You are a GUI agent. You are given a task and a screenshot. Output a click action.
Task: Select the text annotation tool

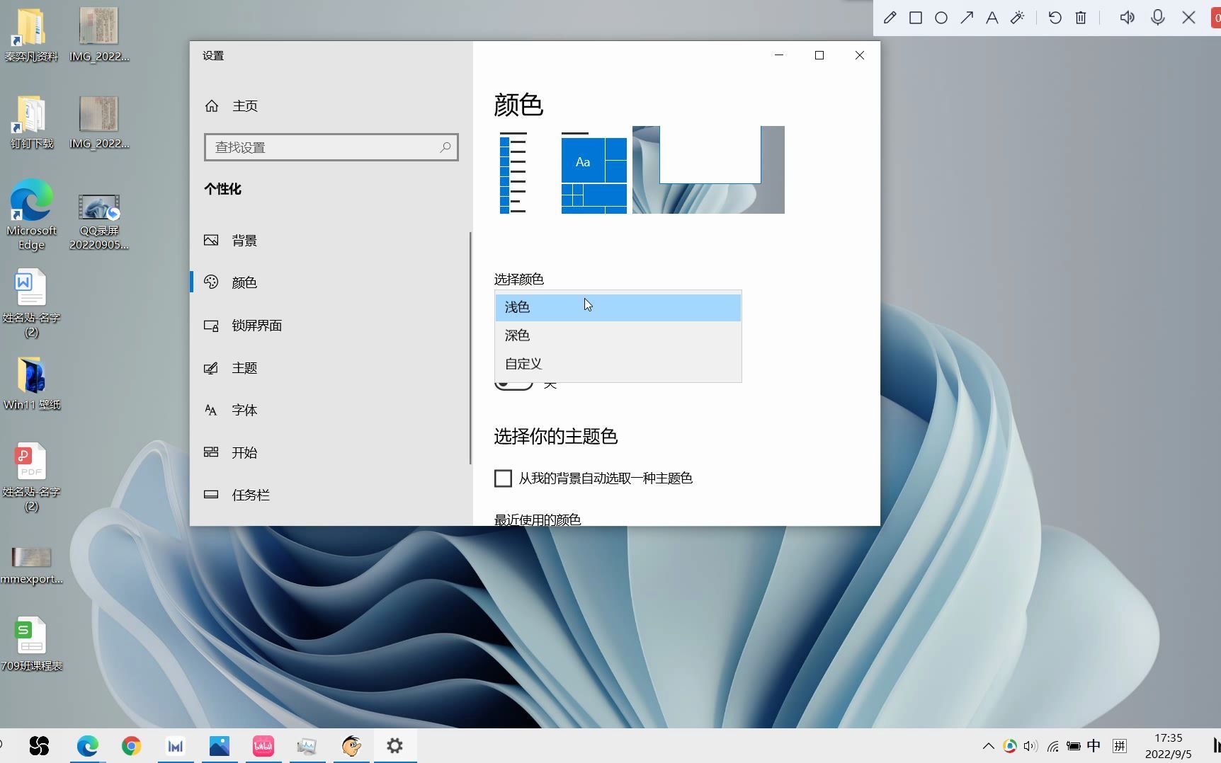[x=992, y=17]
